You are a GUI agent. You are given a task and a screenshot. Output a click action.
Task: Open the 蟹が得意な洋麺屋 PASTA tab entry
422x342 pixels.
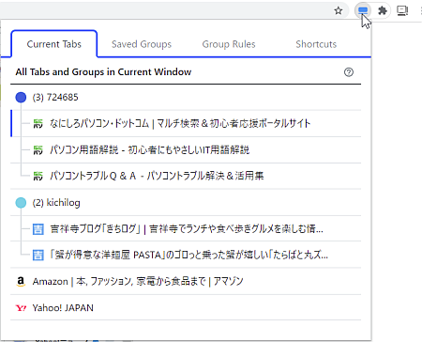(186, 255)
